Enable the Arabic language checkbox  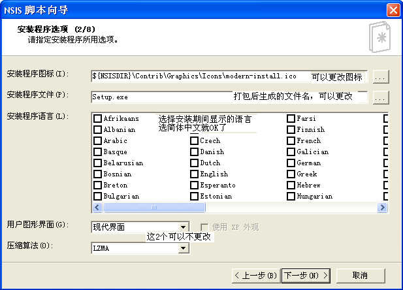(x=97, y=140)
